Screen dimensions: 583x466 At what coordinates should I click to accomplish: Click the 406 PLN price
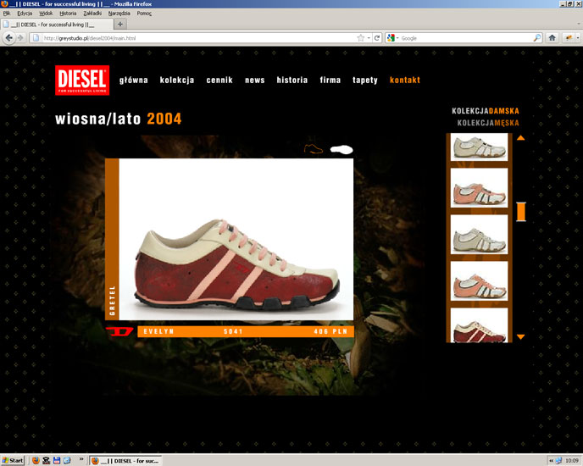pyautogui.click(x=330, y=331)
